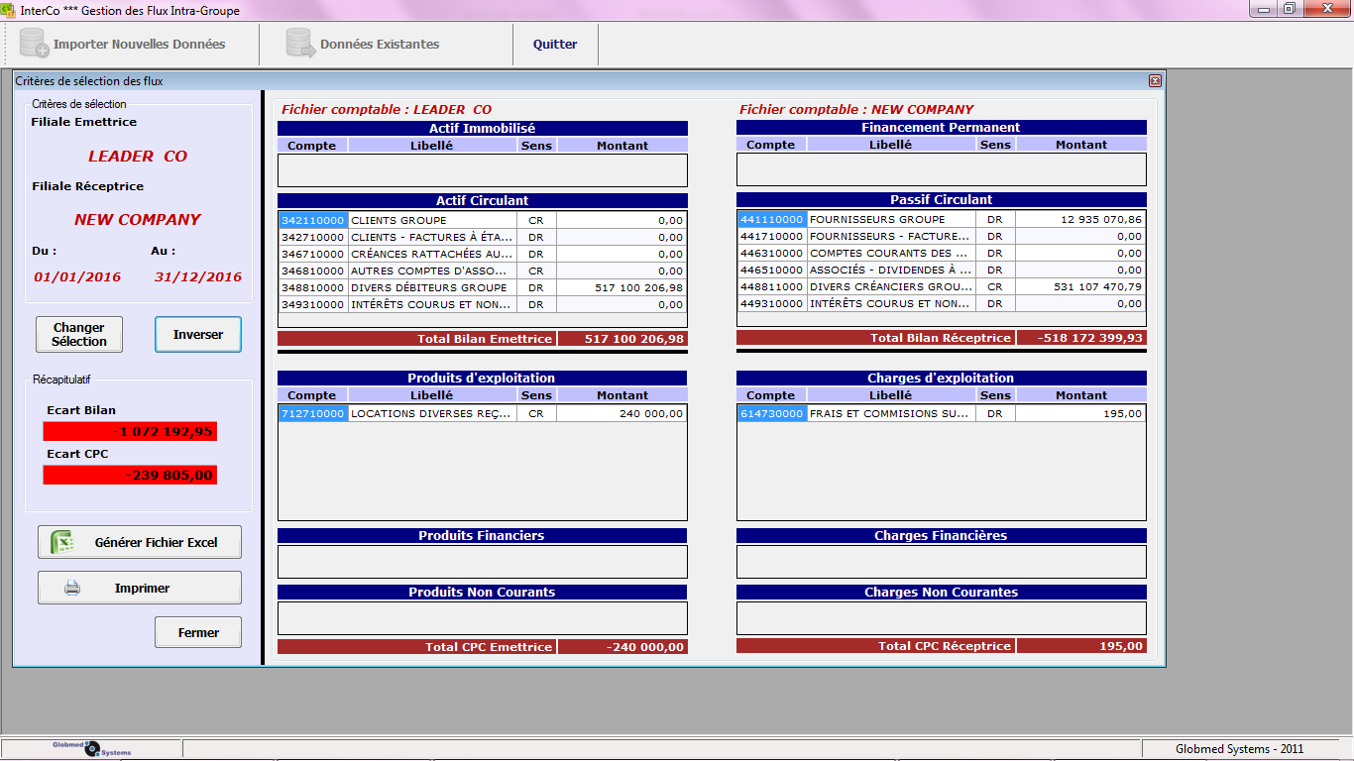The image size is (1354, 761).
Task: Click end date 31/12/2016
Action: (198, 276)
